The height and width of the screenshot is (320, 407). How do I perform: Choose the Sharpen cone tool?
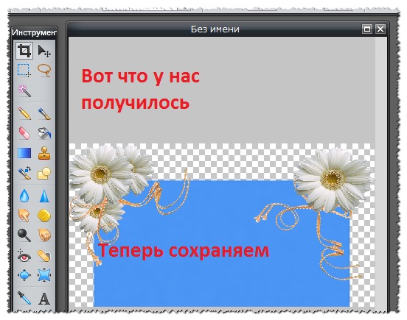coord(44,196)
